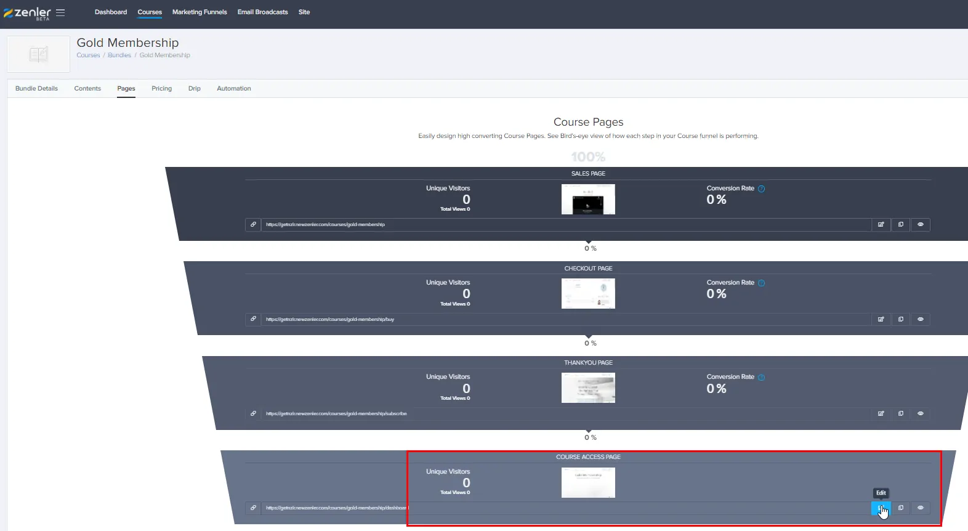Open Marketing Funnels in top navigation
The height and width of the screenshot is (531, 968).
point(200,12)
